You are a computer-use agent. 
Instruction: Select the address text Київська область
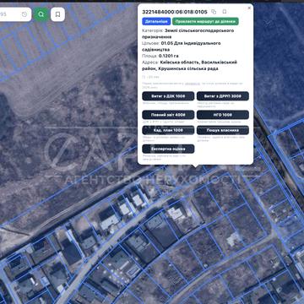[x=179, y=62]
